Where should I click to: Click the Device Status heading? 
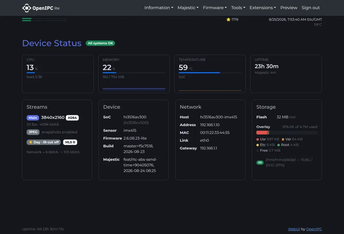(52, 43)
